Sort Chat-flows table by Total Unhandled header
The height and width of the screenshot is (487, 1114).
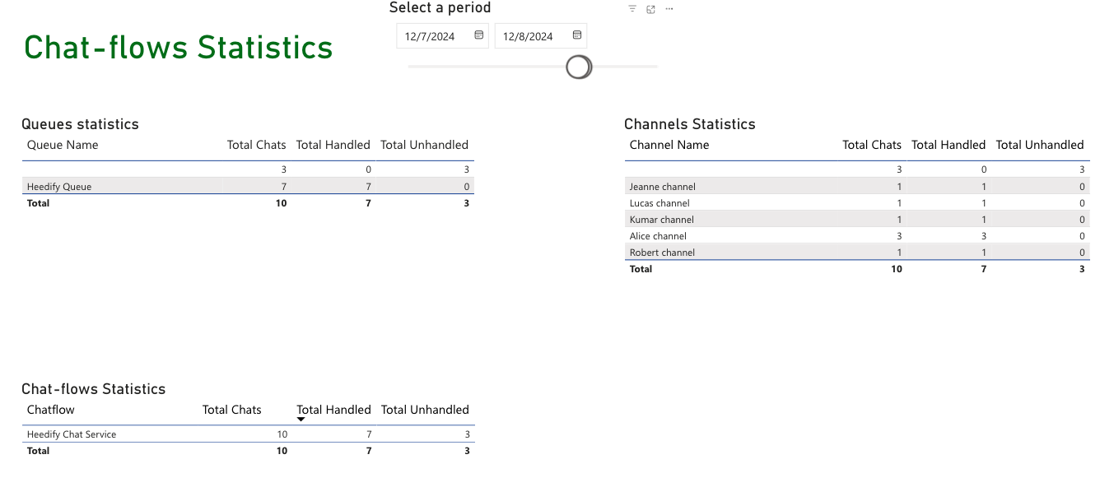click(x=425, y=410)
